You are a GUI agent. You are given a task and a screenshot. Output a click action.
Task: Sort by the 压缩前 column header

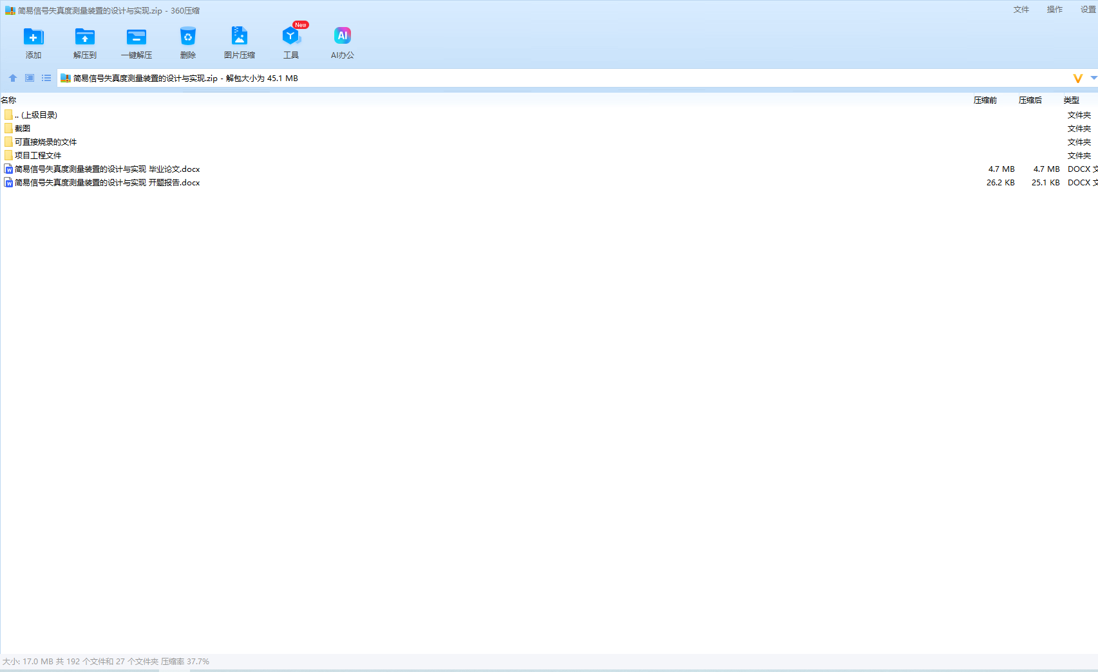[985, 100]
